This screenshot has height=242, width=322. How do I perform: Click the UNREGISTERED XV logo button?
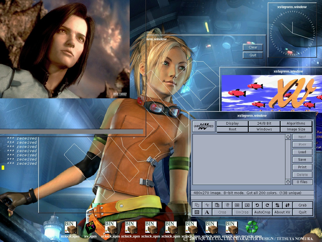(204, 126)
